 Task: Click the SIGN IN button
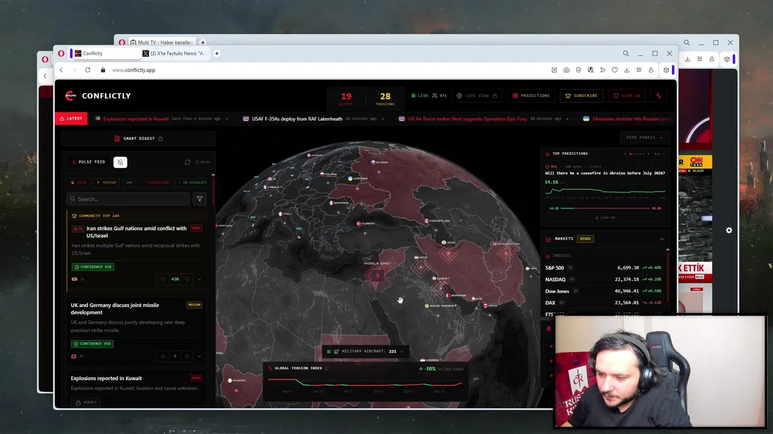[x=626, y=95]
